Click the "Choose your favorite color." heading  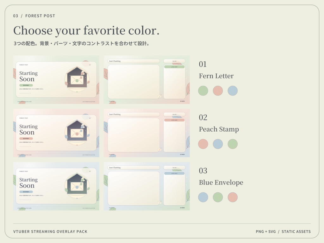pos(86,31)
